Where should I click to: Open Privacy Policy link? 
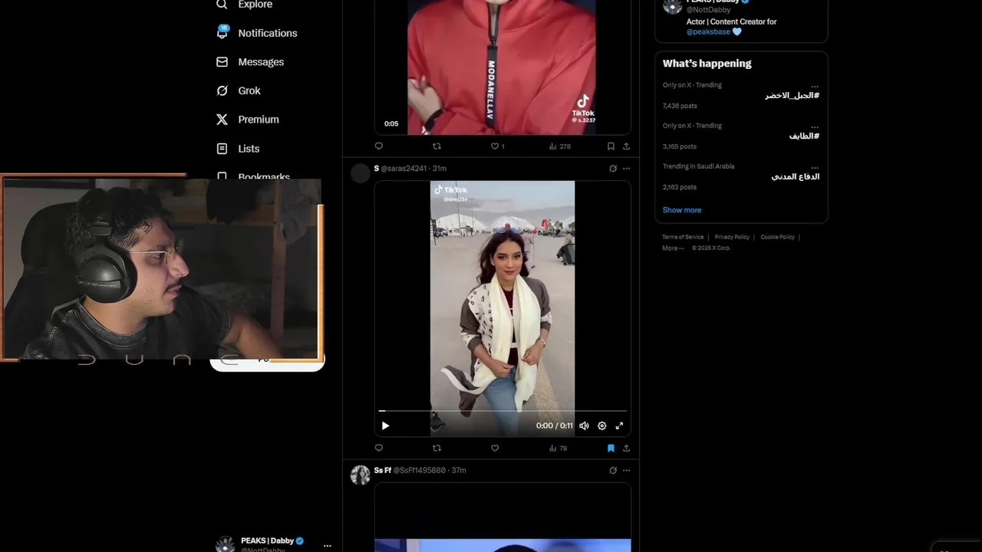click(x=732, y=237)
